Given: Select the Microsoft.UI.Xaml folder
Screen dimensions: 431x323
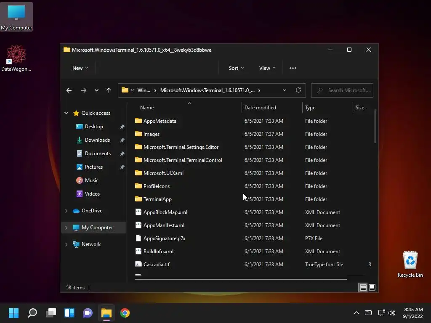Looking at the screenshot, I should coord(163,173).
